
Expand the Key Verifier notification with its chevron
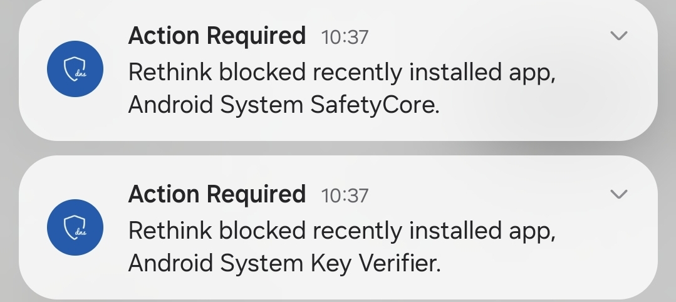tap(618, 195)
